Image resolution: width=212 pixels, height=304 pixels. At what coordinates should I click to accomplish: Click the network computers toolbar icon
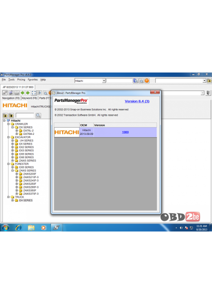11,93
